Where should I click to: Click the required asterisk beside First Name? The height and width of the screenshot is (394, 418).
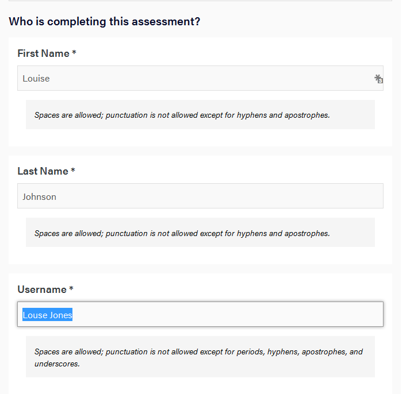[74, 52]
